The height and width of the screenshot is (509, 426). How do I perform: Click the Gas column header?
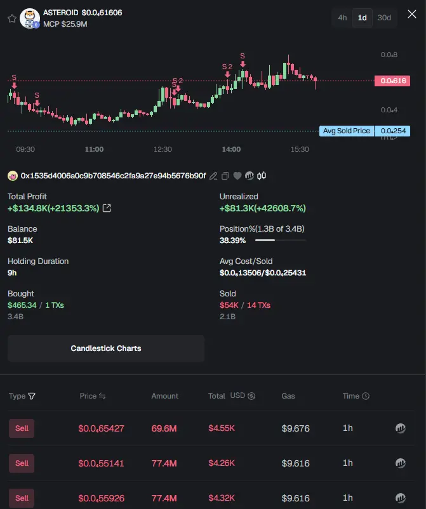coord(288,396)
